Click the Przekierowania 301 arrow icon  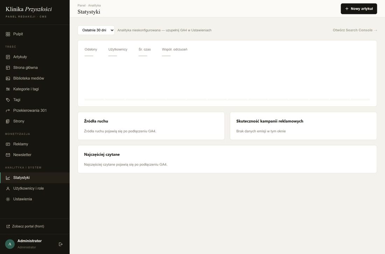pyautogui.click(x=8, y=111)
